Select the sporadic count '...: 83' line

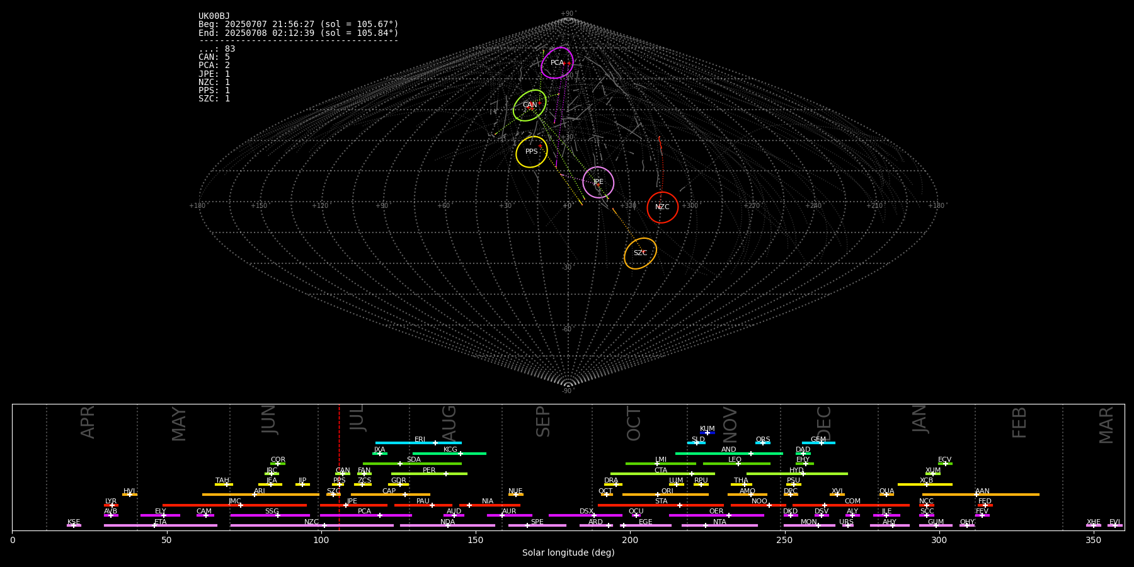217,49
